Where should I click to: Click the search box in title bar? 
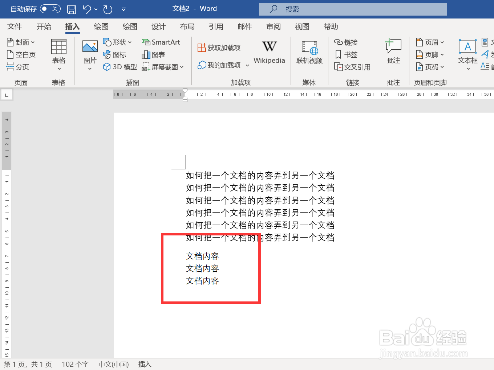pyautogui.click(x=353, y=9)
